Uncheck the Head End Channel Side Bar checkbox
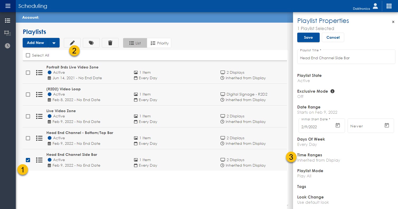Image resolution: width=398 pixels, height=209 pixels. [28, 160]
